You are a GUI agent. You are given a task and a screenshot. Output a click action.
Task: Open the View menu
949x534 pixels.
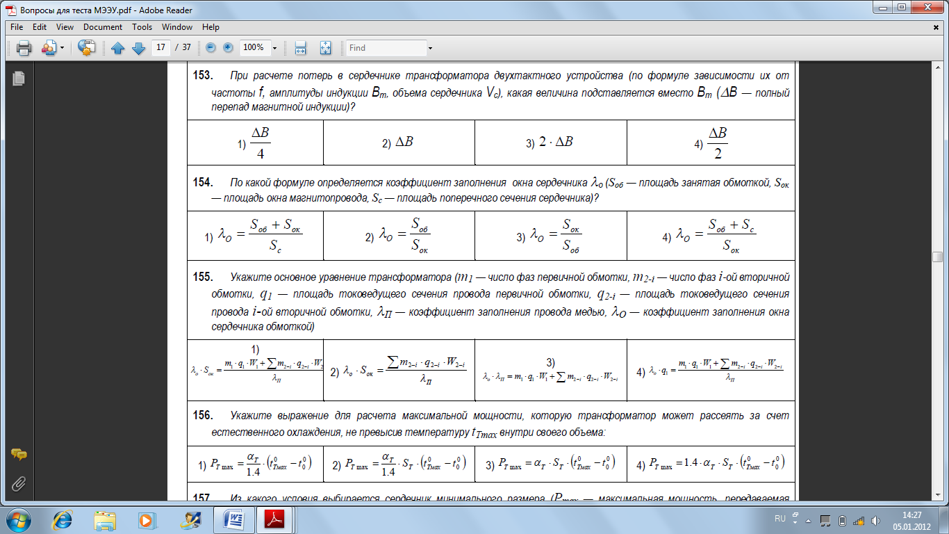tap(65, 27)
